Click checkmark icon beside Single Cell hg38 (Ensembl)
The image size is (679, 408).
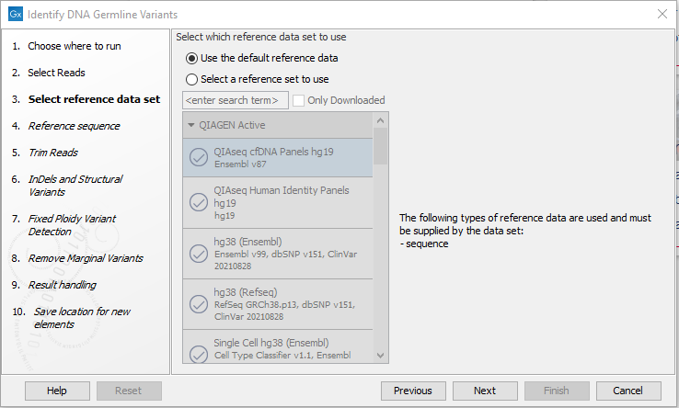(199, 354)
